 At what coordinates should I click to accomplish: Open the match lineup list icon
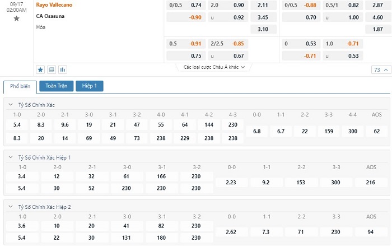coord(52,69)
